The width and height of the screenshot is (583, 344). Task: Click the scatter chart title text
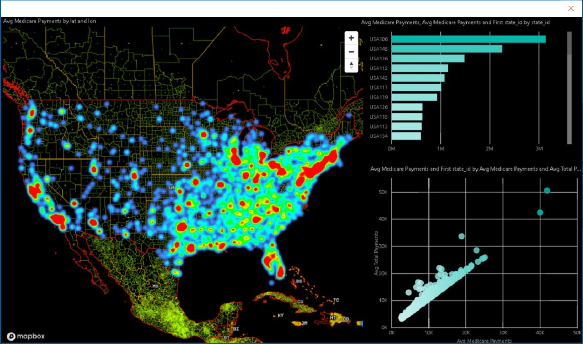coord(474,169)
